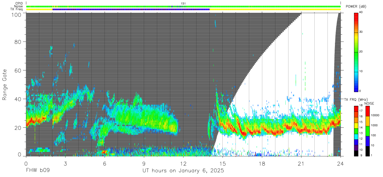Image resolution: width=383 pixels, height=177 pixels.
Task: Click the 1 tick on the NOISE legend
Action: (x=372, y=155)
